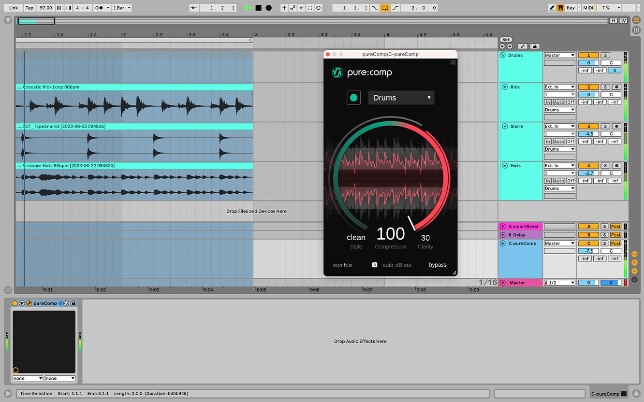
Task: Click the Tap tempo button
Action: tap(29, 8)
